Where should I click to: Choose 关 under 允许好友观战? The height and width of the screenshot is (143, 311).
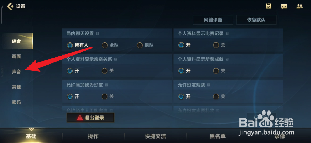coord(219,96)
